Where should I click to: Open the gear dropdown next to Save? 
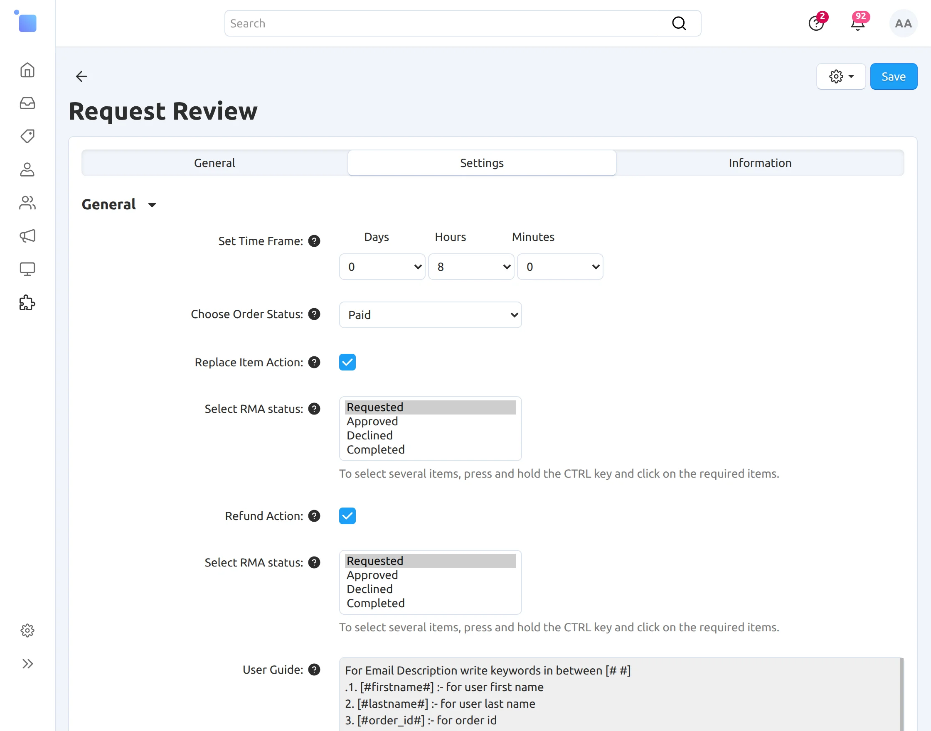pos(841,76)
